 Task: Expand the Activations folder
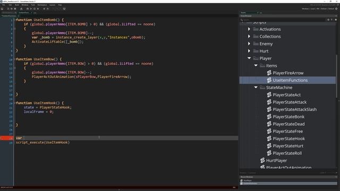click(x=249, y=29)
